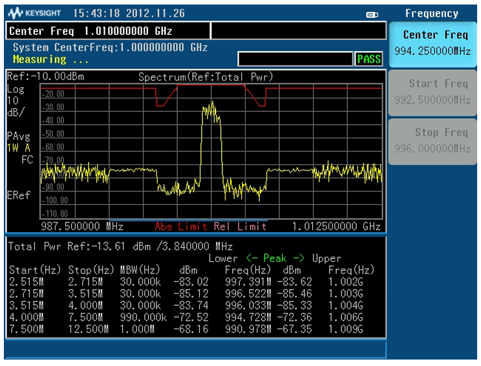Screen dimensions: 481x366
Task: Click the 997.391M lower frequency value
Action: pyautogui.click(x=248, y=282)
